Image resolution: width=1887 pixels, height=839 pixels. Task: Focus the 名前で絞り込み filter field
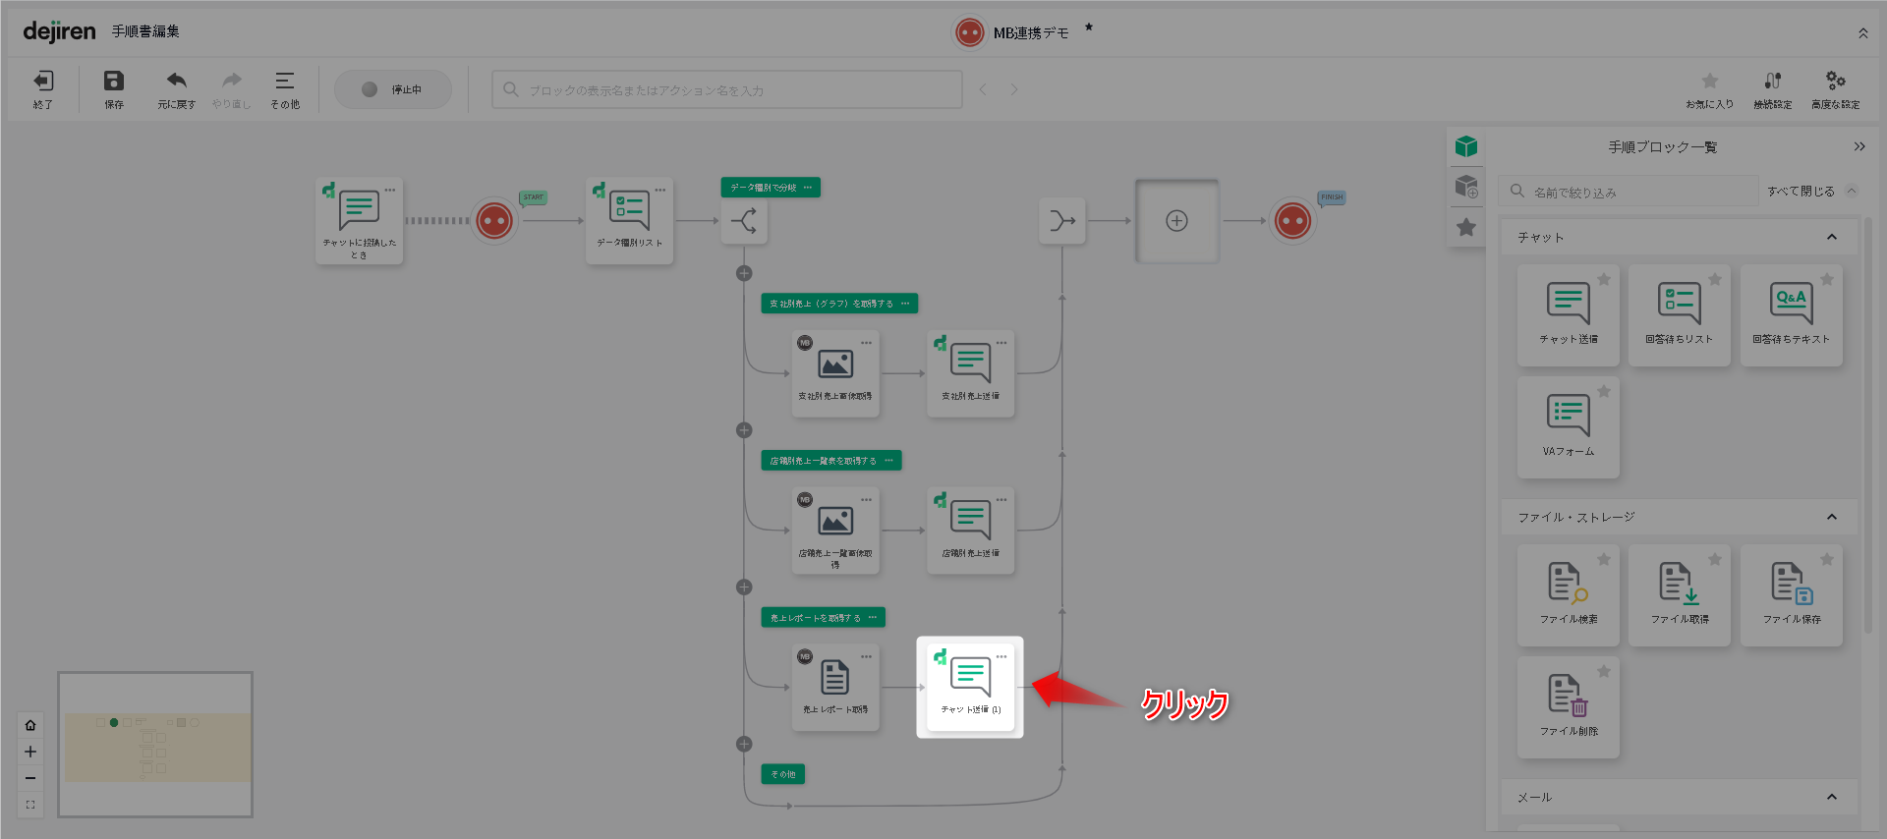click(x=1629, y=192)
